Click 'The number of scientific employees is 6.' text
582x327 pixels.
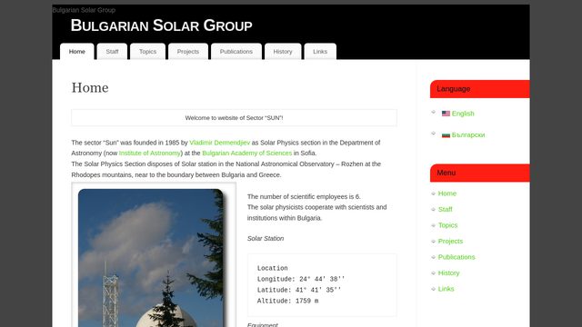[304, 196]
